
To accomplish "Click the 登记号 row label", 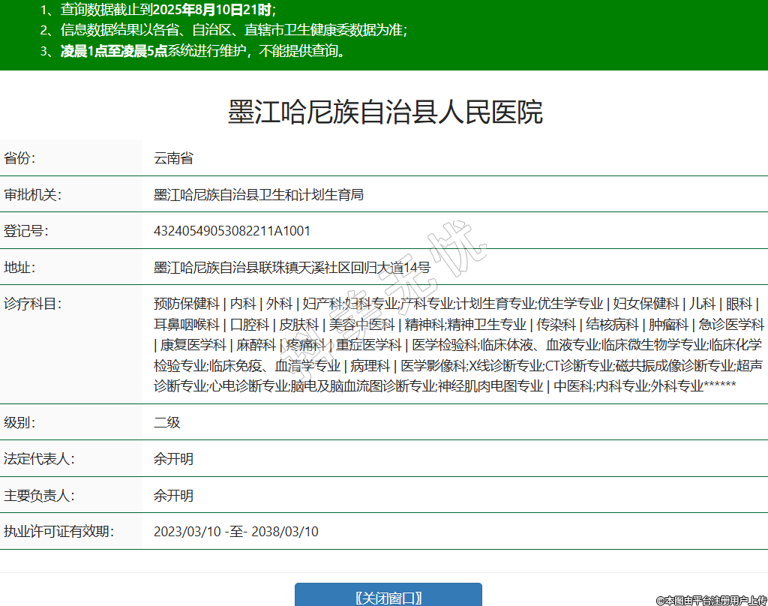I will [x=26, y=231].
